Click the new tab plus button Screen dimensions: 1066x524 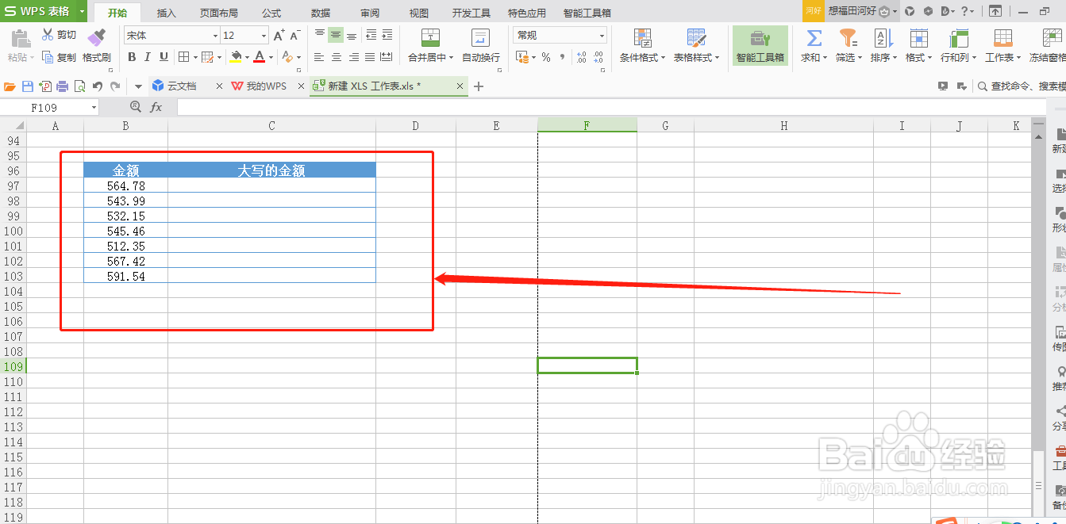point(478,86)
